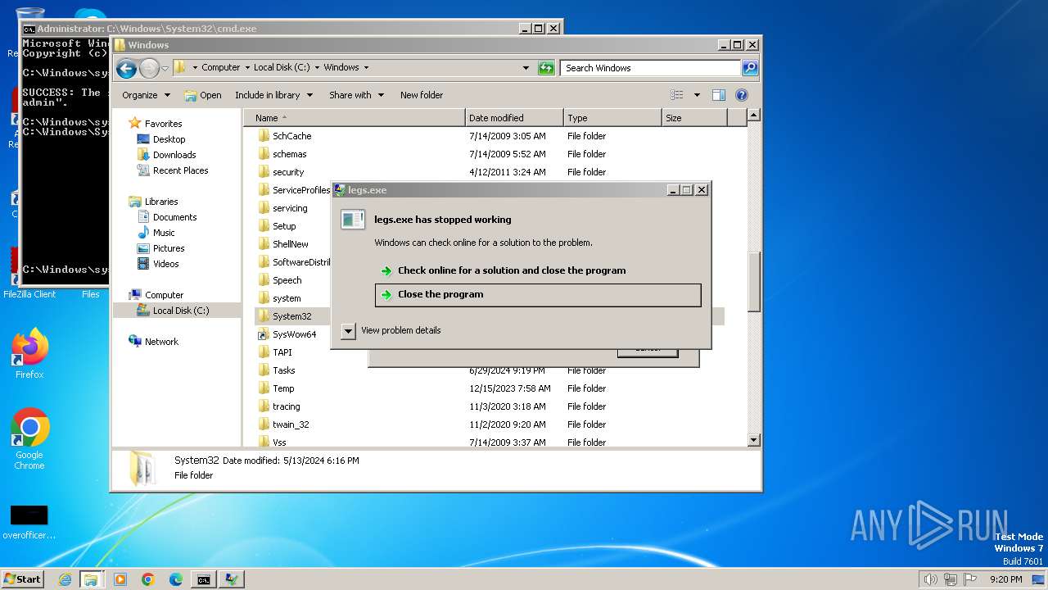Click inside the Search Windows field
1048x590 pixels.
651,68
